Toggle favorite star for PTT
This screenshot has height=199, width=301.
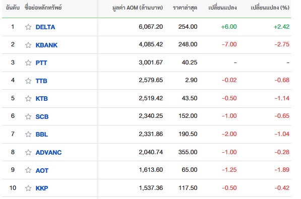(28, 62)
